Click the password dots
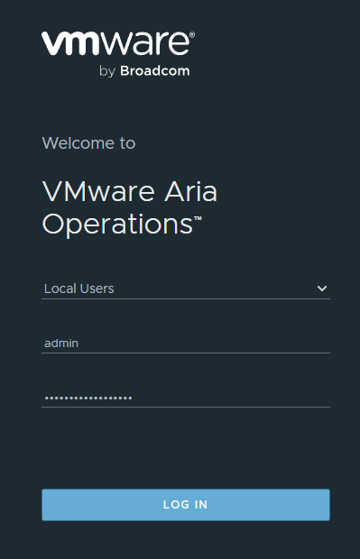Screen dimensions: 360x559 click(x=88, y=398)
